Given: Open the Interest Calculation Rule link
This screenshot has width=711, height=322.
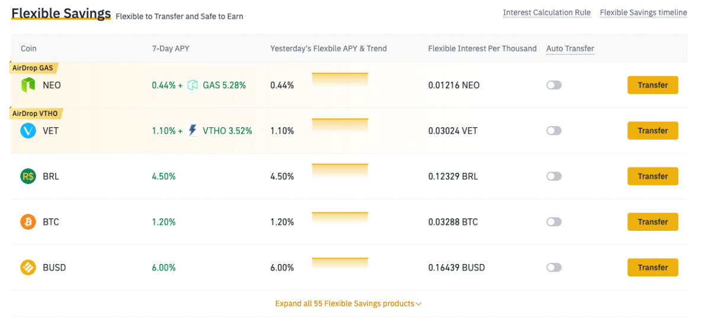Looking at the screenshot, I should coord(547,12).
